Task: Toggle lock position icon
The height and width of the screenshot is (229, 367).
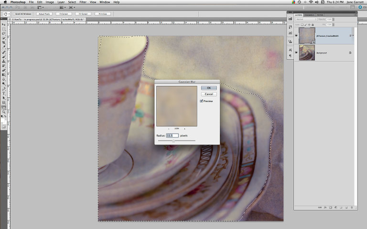Action: (309, 24)
